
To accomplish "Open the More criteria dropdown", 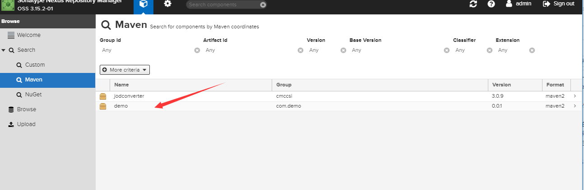I will (x=125, y=70).
